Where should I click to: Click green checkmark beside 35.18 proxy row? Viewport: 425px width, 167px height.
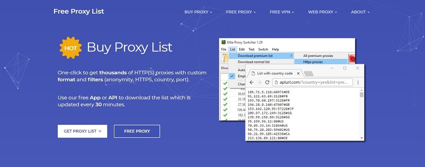(225, 99)
